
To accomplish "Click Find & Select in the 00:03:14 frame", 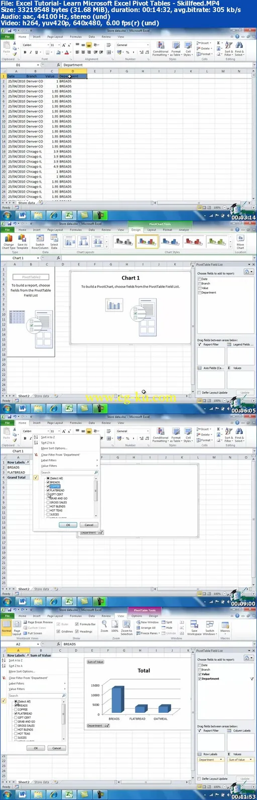I will 239,48.
